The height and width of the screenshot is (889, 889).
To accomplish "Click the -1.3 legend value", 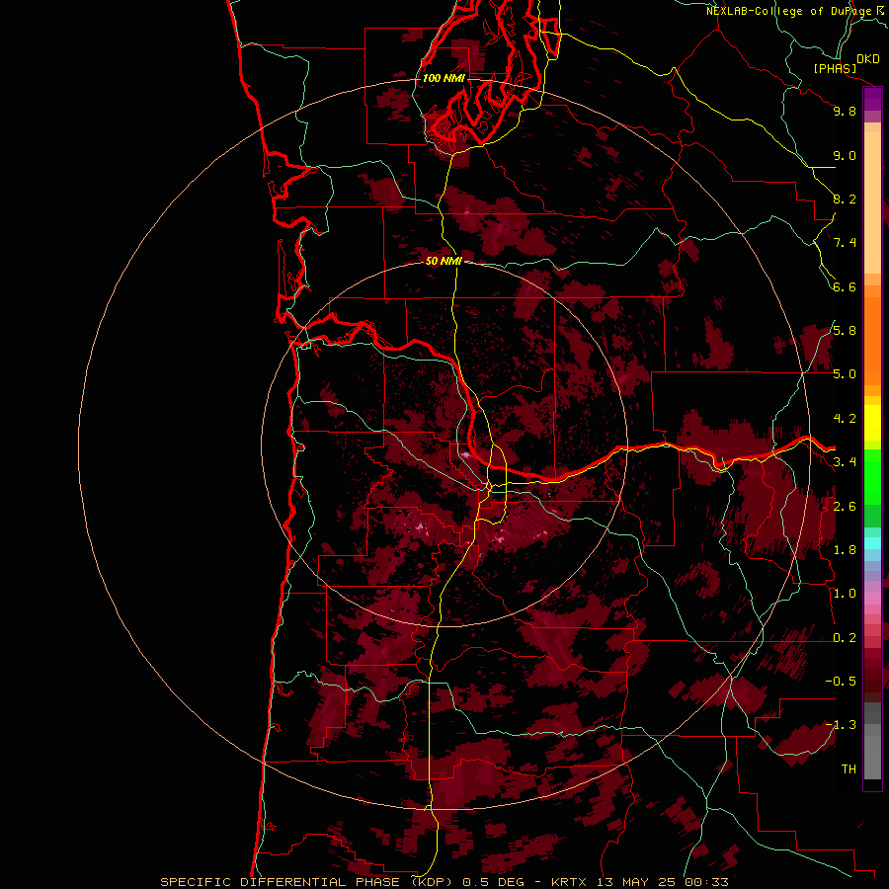I will point(841,725).
